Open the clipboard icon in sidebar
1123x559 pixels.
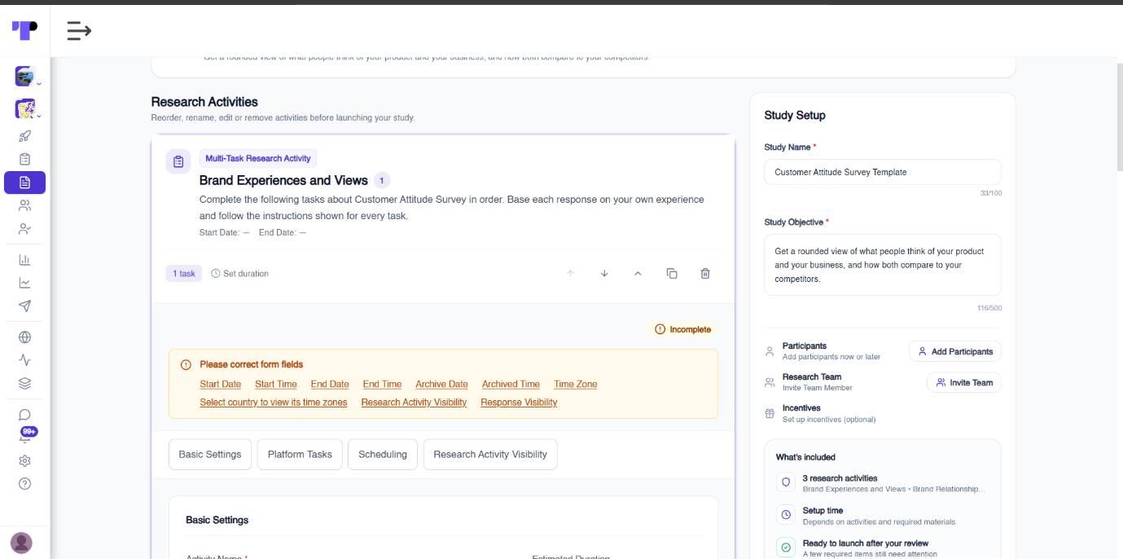tap(24, 159)
